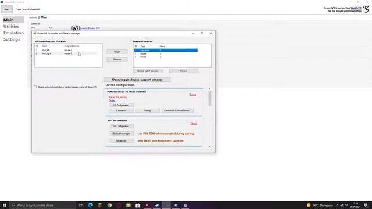This screenshot has height=209, width=372.
Task: Open the Main section in the sidebar
Action: (x=13, y=20)
